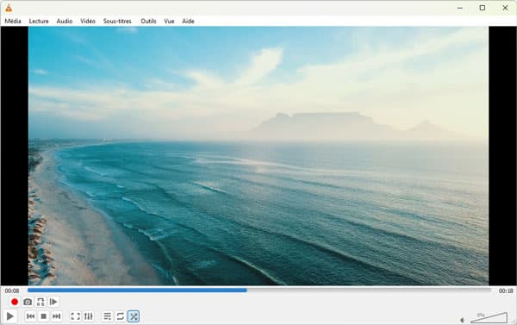This screenshot has width=517, height=325.
Task: Start playback with the Play button
Action: pos(10,316)
